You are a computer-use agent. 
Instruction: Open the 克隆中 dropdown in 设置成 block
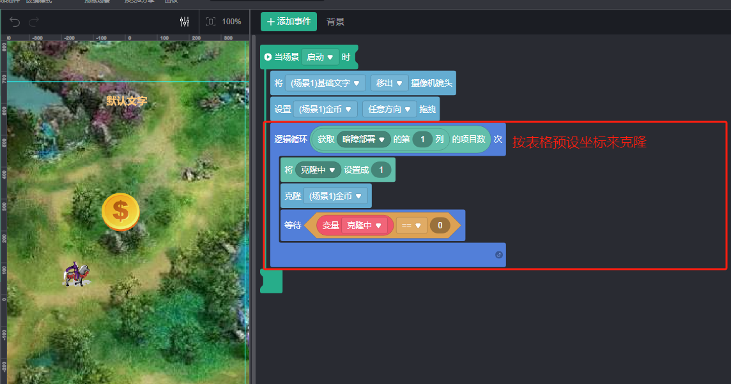[x=318, y=170]
